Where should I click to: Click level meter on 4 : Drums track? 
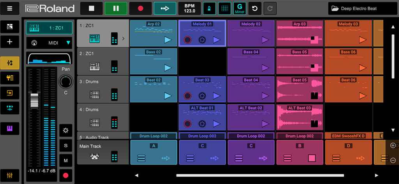pos(115,123)
